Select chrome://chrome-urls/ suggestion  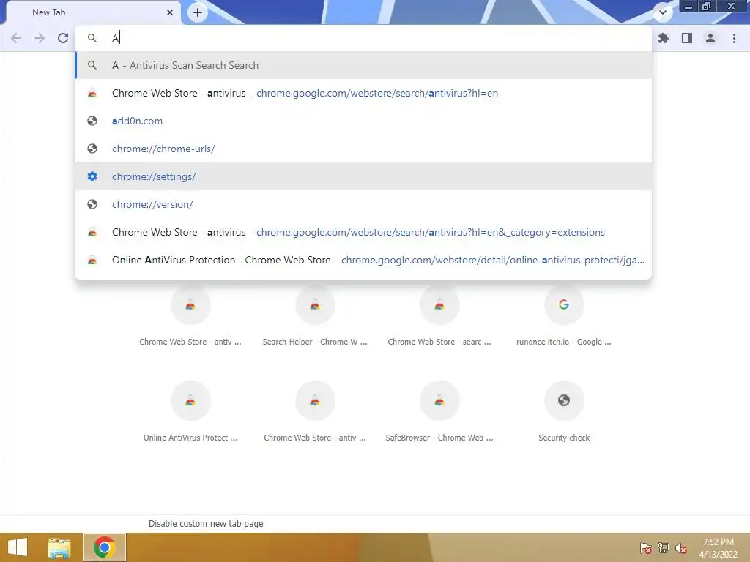[x=363, y=149]
